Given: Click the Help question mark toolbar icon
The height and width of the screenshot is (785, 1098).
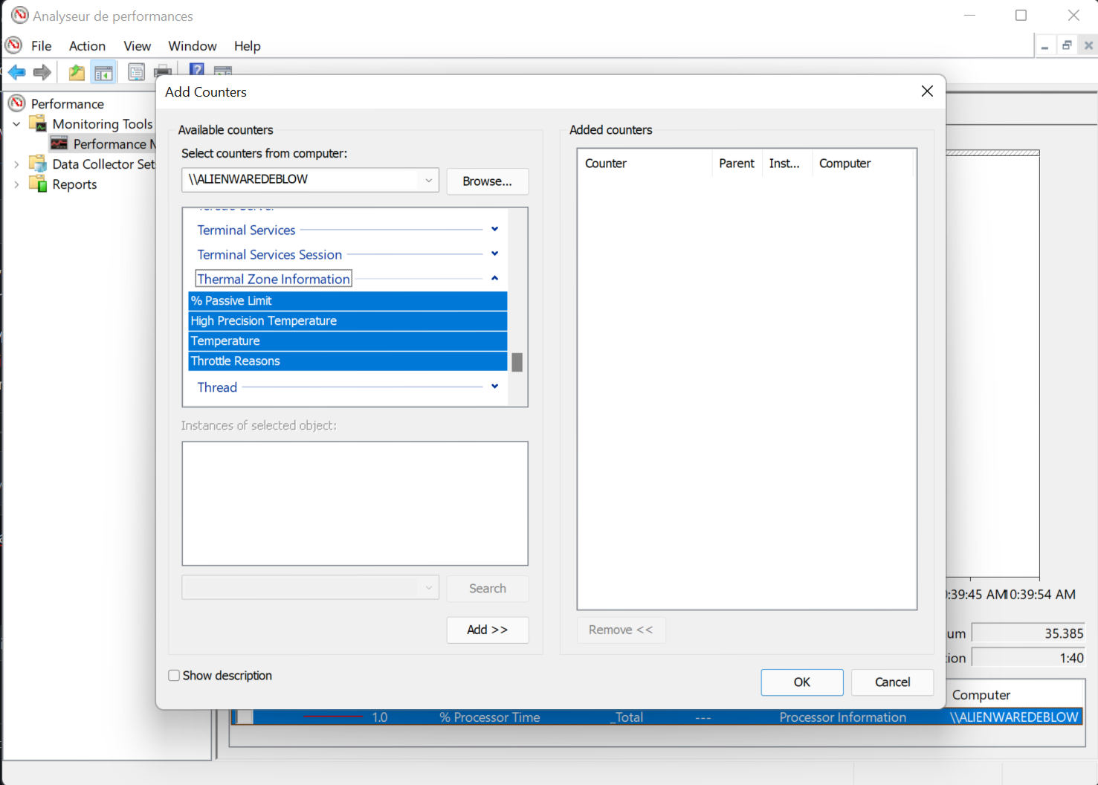Looking at the screenshot, I should (196, 69).
